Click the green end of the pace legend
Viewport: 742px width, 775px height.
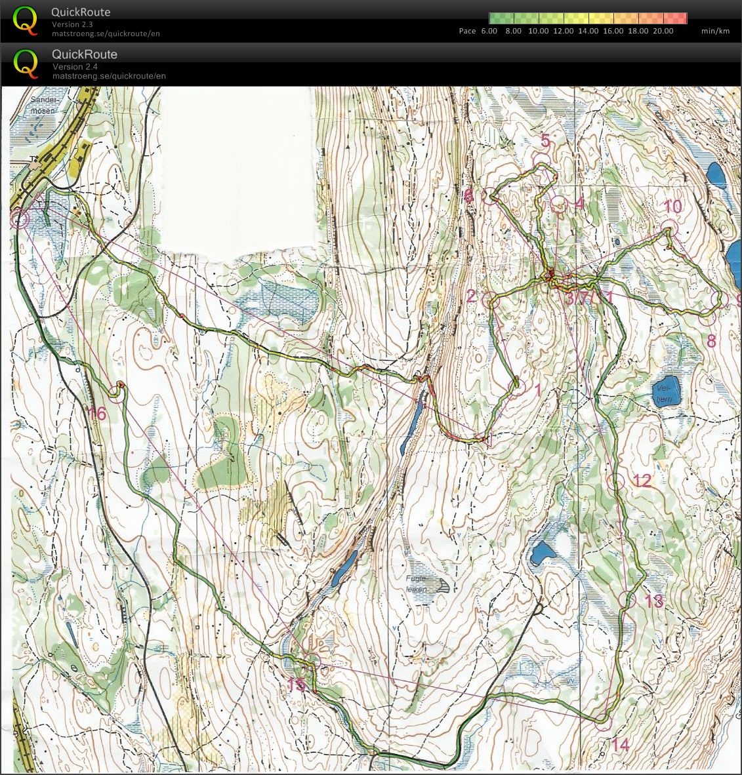pyautogui.click(x=501, y=18)
